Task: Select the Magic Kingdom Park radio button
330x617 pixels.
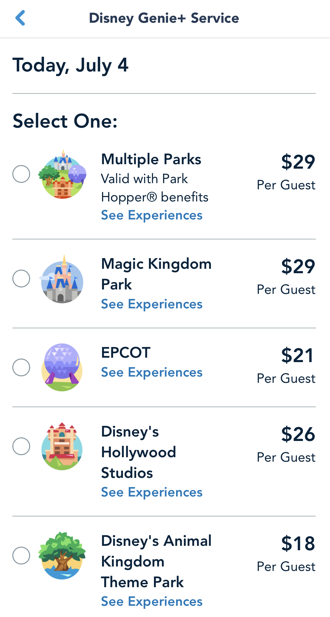Action: point(21,279)
